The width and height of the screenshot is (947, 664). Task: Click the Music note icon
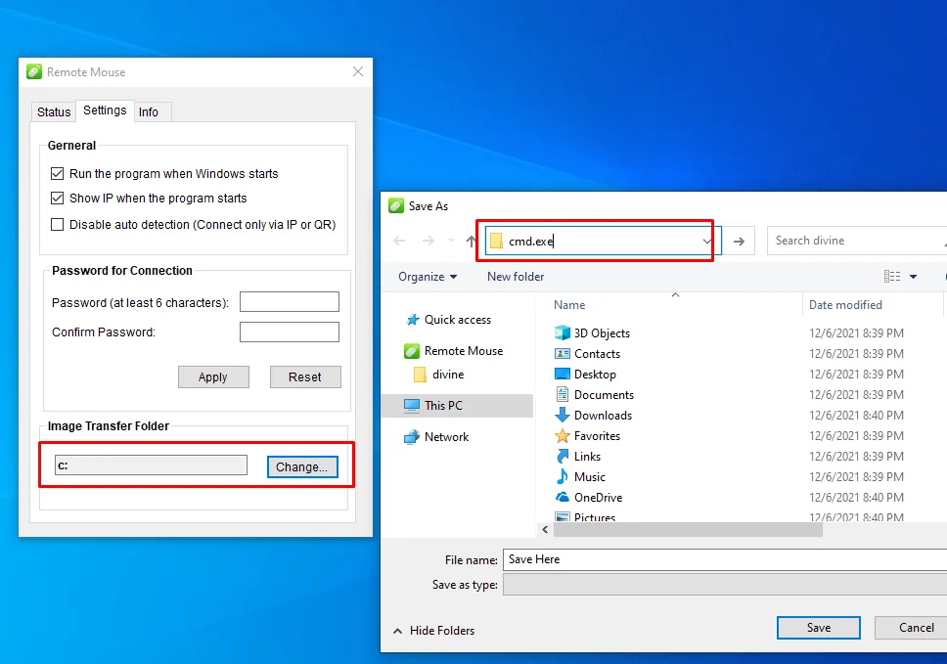pyautogui.click(x=563, y=477)
